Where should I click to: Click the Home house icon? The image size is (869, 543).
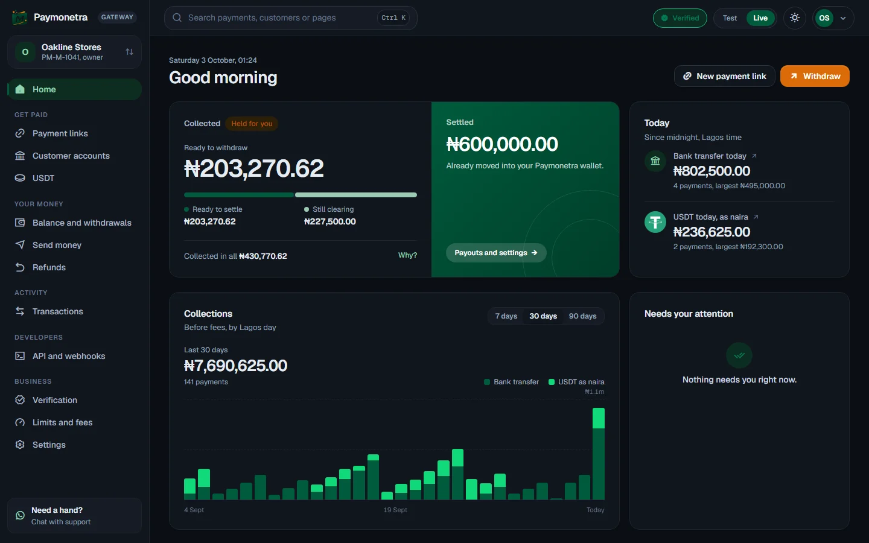click(20, 89)
